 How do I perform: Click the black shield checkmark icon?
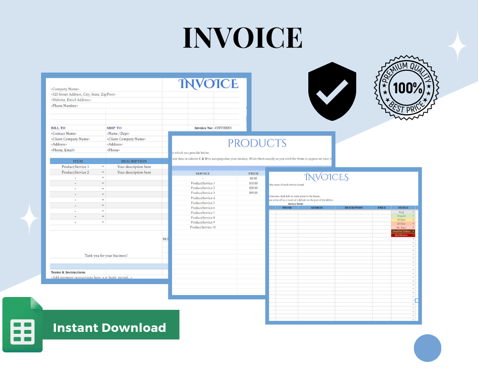pyautogui.click(x=332, y=91)
